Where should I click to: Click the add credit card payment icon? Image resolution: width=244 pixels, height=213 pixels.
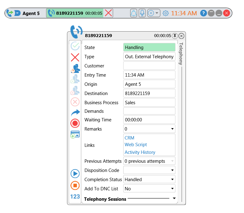pyautogui.click(x=75, y=135)
